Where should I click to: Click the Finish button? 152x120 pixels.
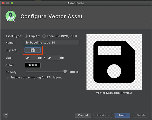click(x=141, y=115)
